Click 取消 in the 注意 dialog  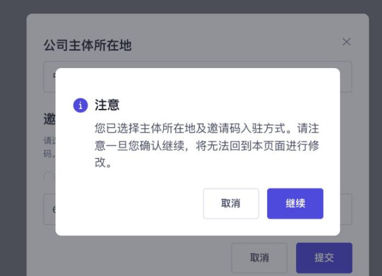231,204
